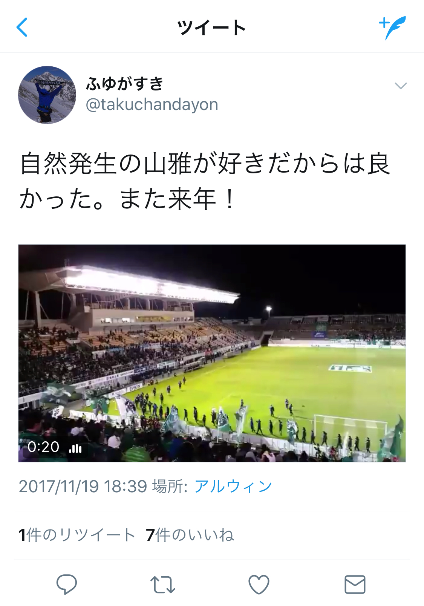This screenshot has height=606, width=424.
Task: Share the tweet via the envelope icon
Action: pyautogui.click(x=355, y=585)
